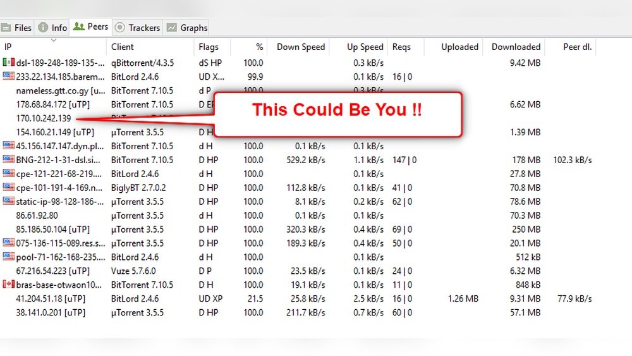Click the US flag beside pool-71-162-168 peer

tap(8, 257)
